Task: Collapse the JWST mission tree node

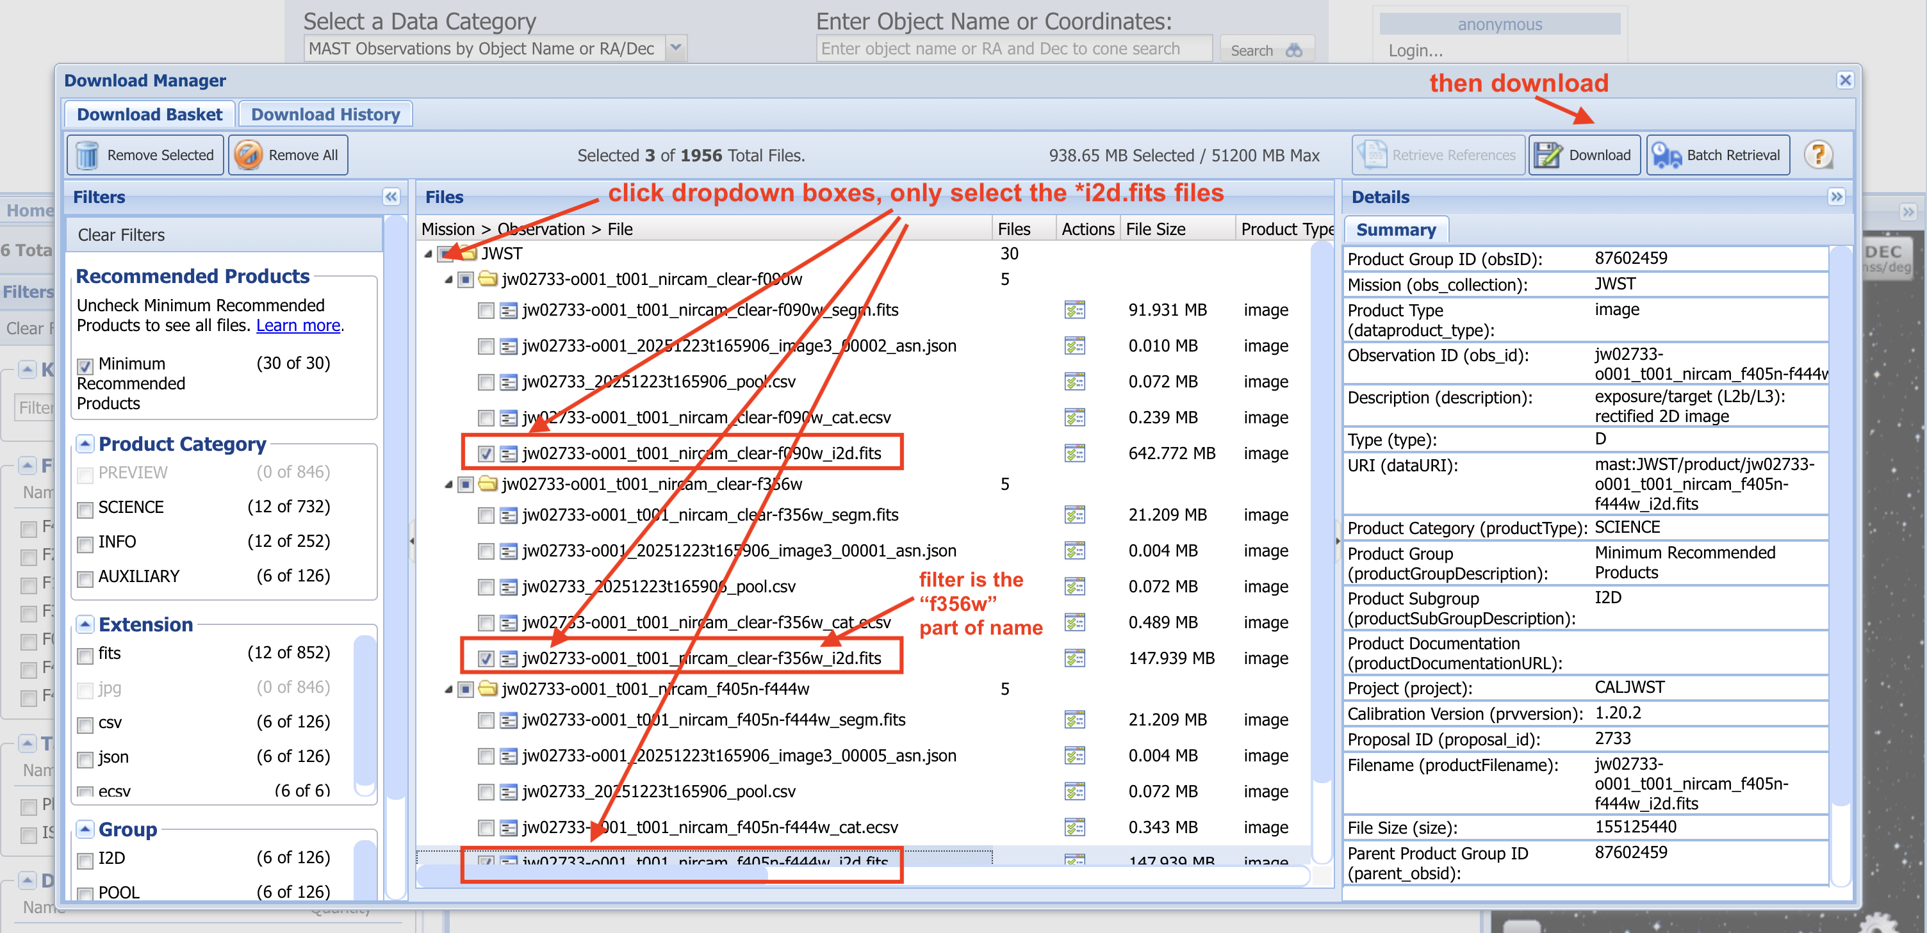Action: (428, 254)
